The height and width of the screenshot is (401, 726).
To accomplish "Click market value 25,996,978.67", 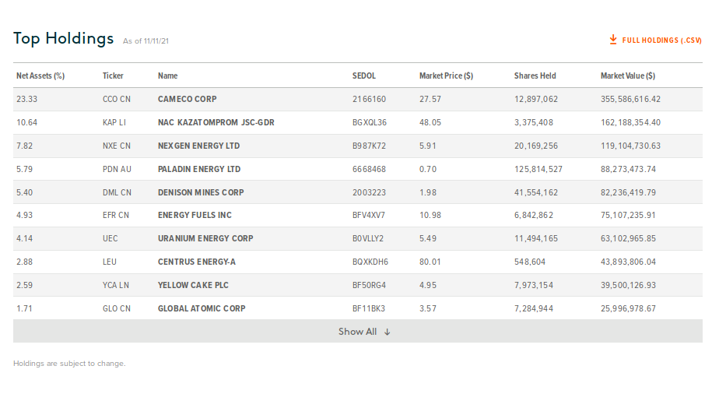I will (x=628, y=308).
